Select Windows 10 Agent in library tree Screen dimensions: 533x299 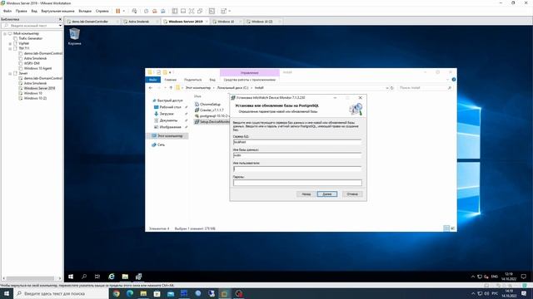37,68
